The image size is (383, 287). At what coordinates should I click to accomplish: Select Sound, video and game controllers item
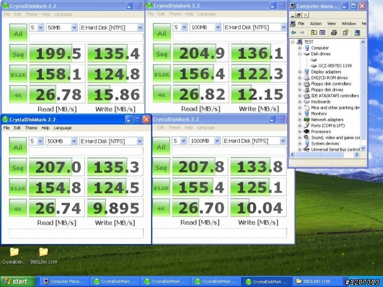pos(335,138)
